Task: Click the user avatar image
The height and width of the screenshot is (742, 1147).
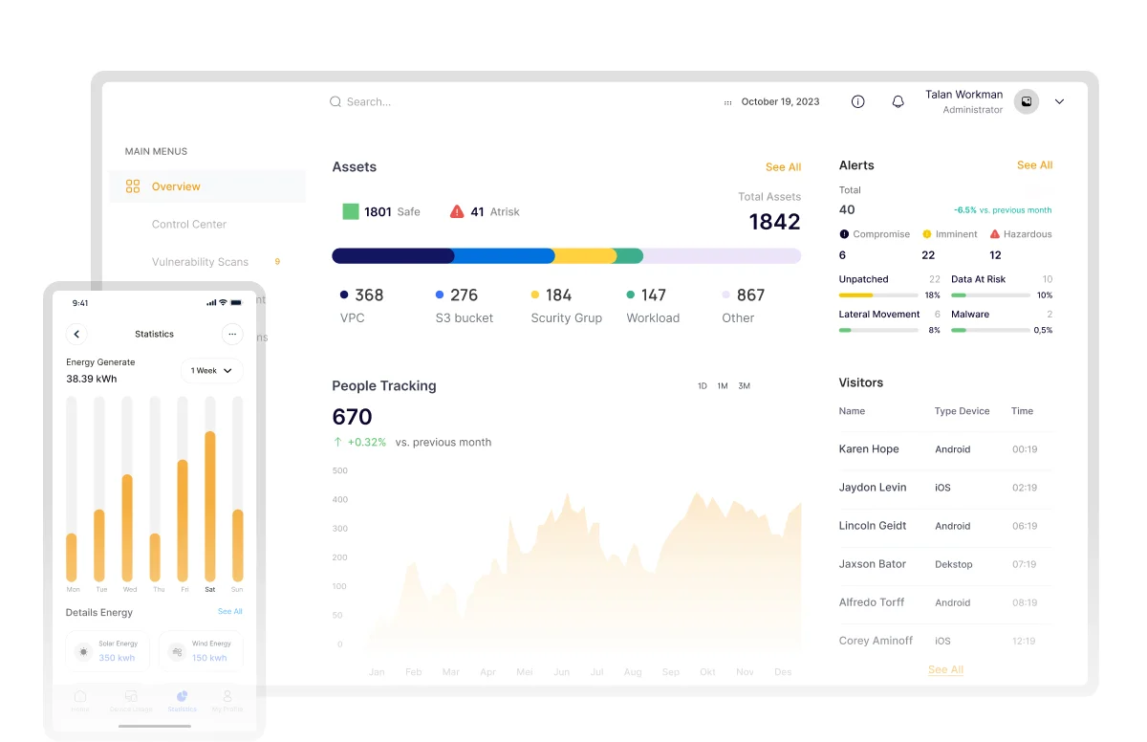Action: point(1027,101)
